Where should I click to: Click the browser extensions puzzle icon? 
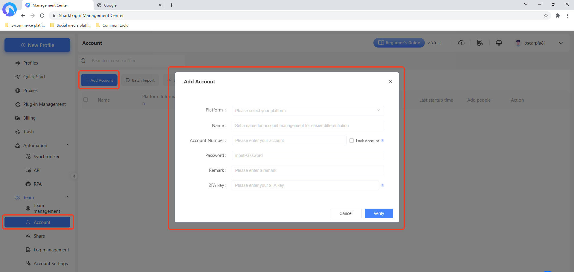[x=558, y=16]
